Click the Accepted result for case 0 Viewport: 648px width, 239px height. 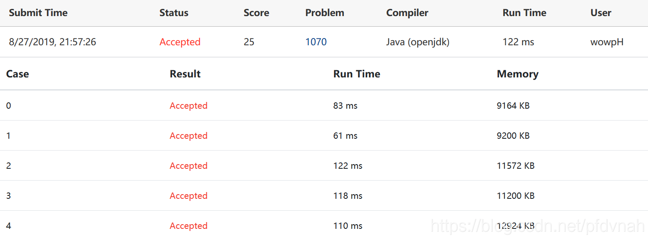(x=188, y=106)
